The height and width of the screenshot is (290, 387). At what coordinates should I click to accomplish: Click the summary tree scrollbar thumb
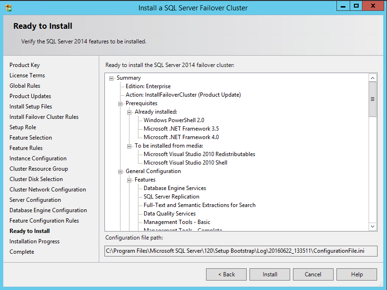click(x=372, y=99)
